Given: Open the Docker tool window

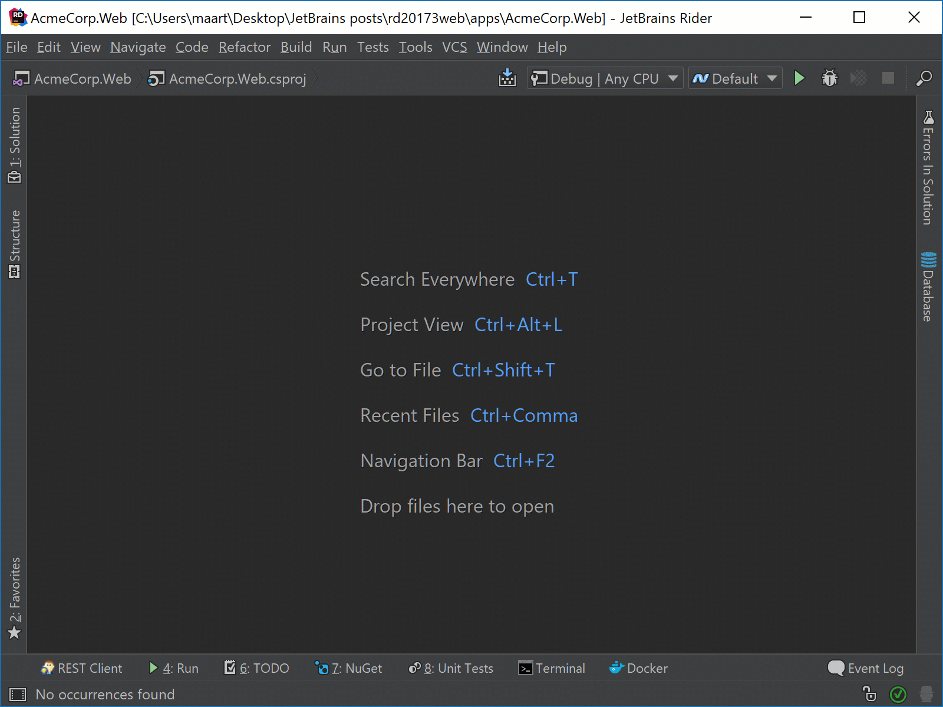Looking at the screenshot, I should 638,668.
